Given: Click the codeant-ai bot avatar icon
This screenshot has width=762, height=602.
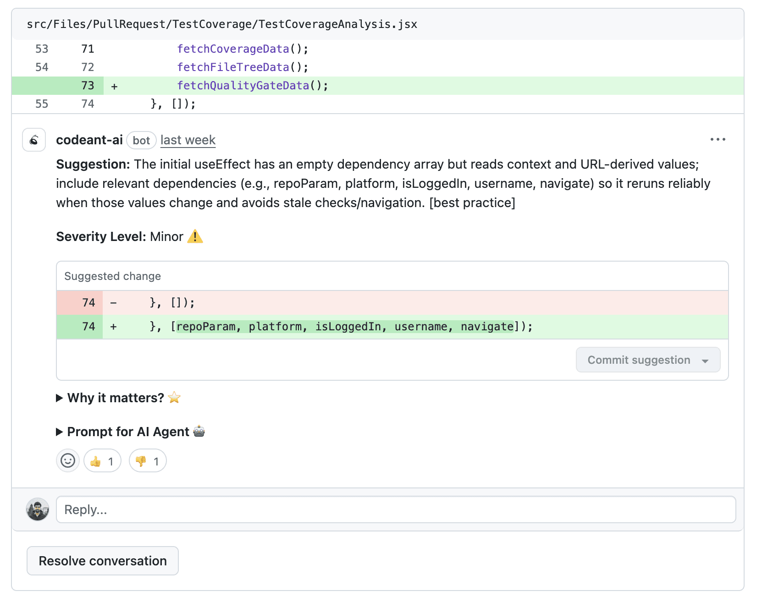Looking at the screenshot, I should 34,140.
